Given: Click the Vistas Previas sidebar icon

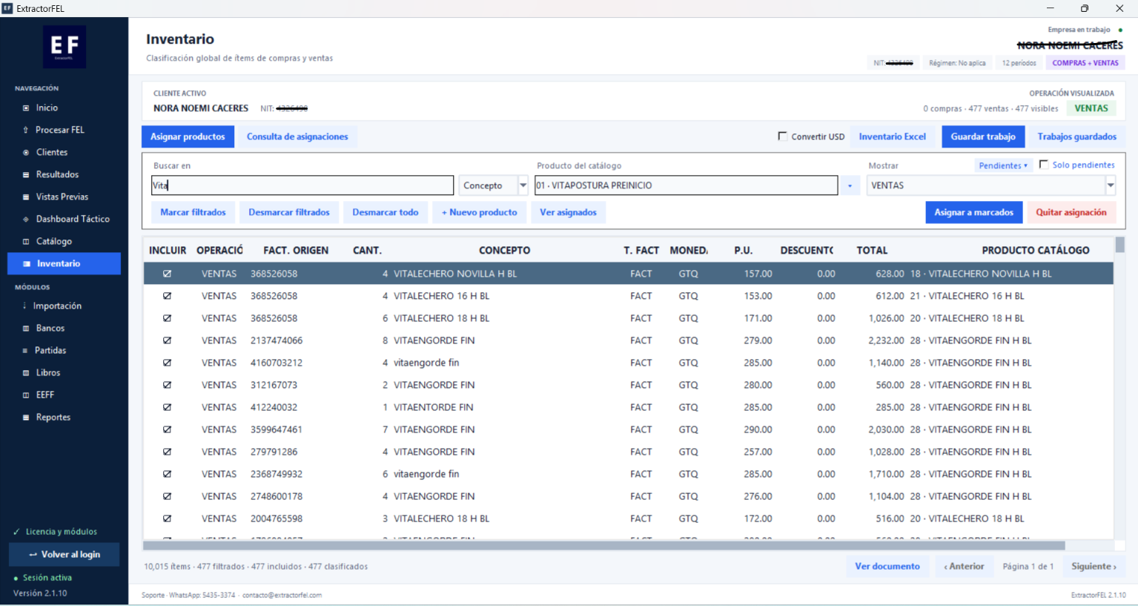Looking at the screenshot, I should [x=26, y=197].
